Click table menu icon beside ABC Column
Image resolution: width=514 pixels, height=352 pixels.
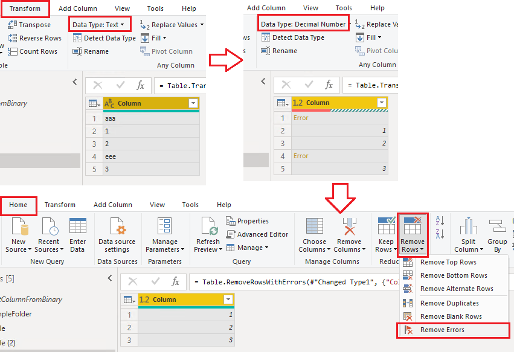point(94,104)
